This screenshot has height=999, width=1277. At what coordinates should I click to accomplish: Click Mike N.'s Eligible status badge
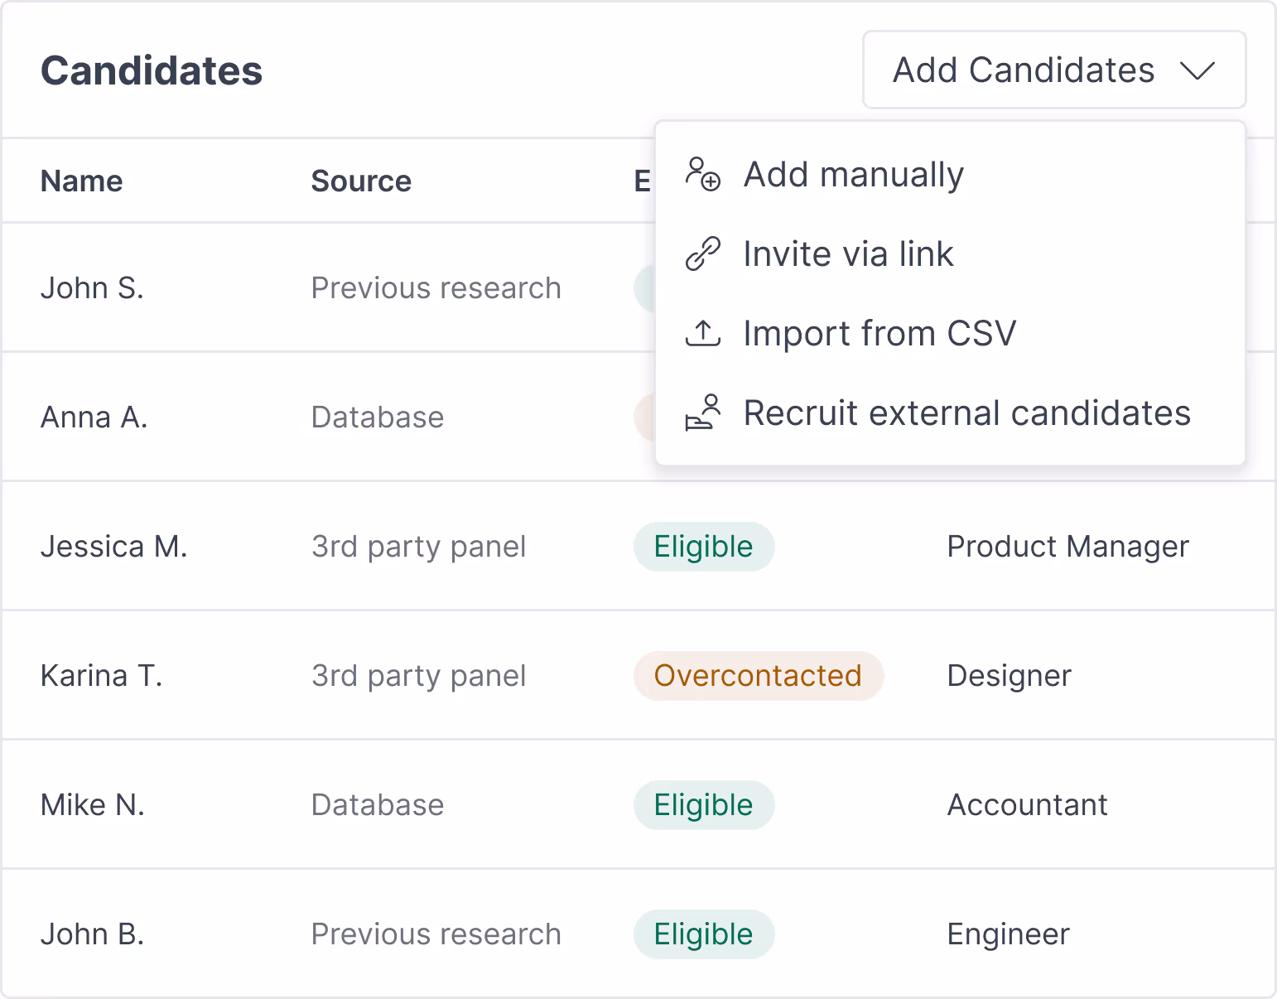point(704,805)
